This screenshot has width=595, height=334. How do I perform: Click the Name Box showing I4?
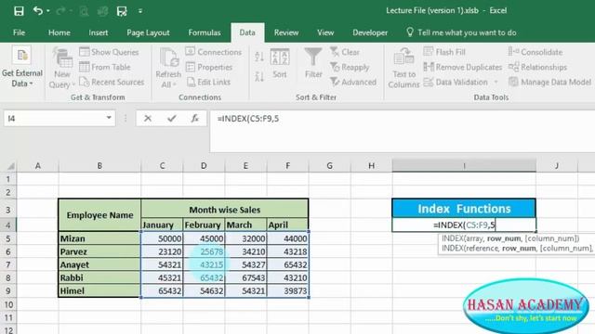click(54, 119)
